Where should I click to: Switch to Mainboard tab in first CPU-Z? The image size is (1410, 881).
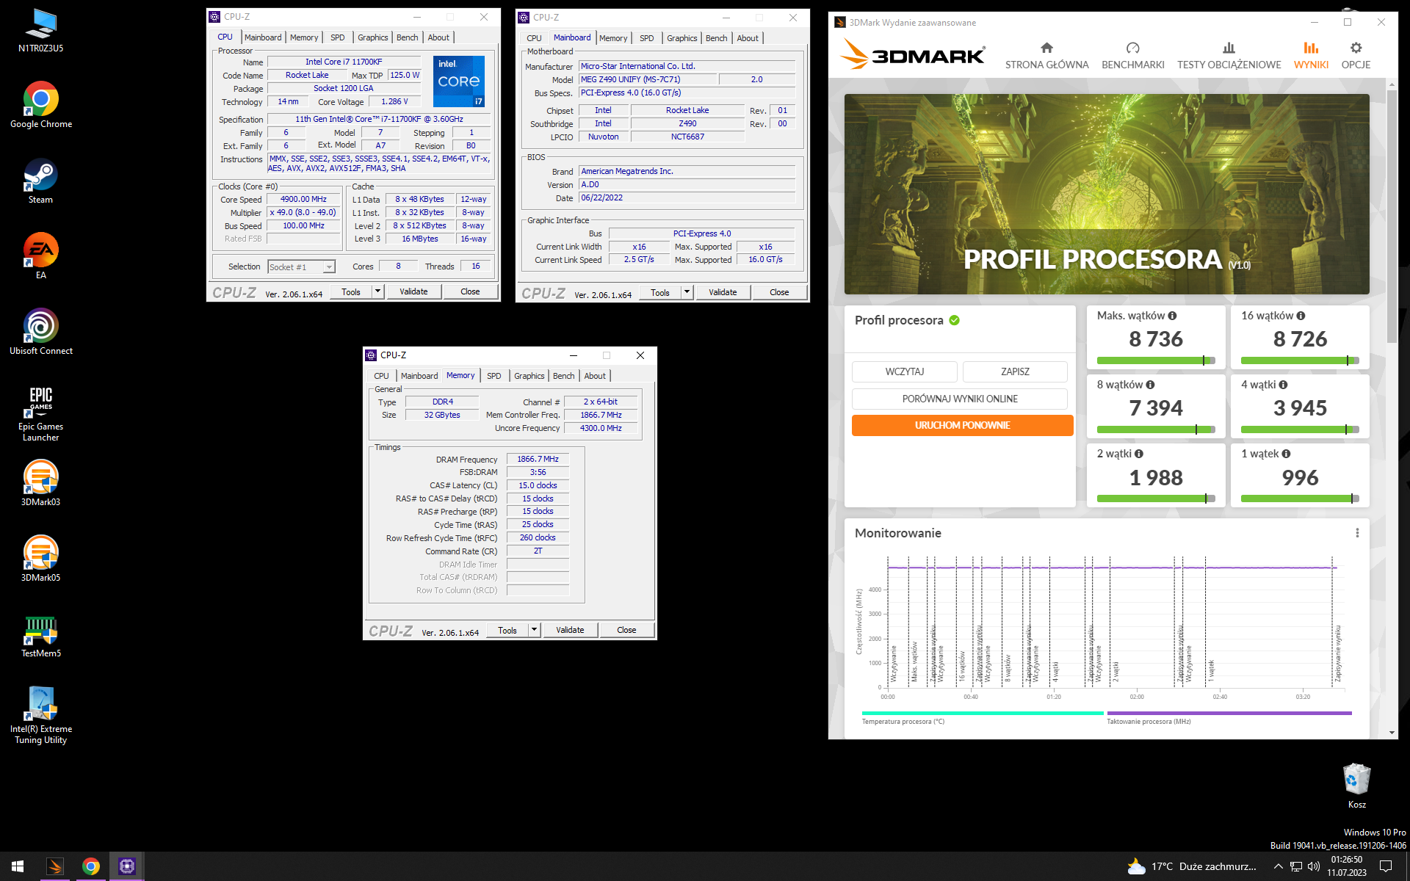click(x=263, y=37)
